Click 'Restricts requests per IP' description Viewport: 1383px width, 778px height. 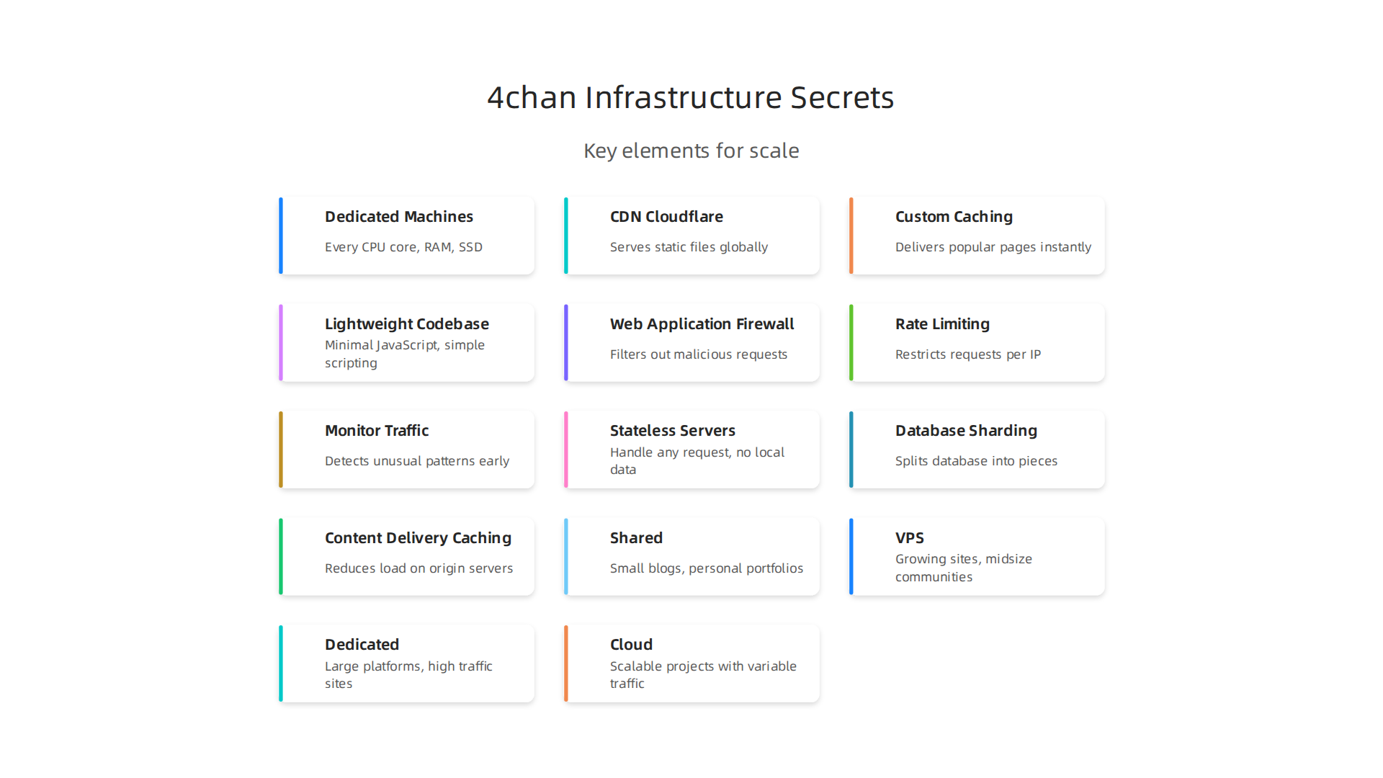click(968, 354)
